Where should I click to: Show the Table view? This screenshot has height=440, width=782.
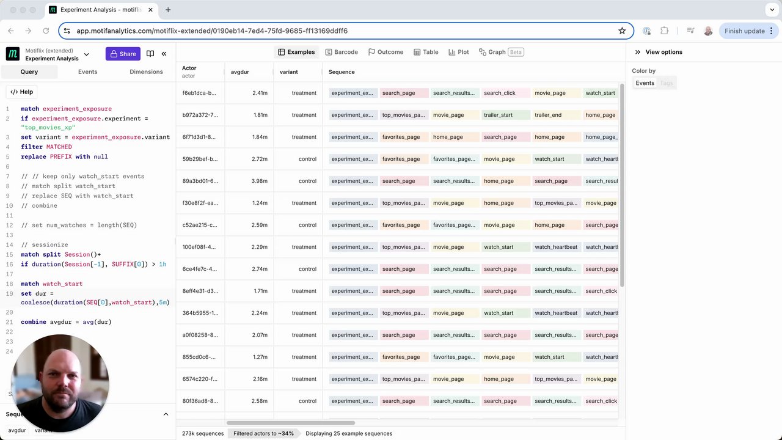click(x=426, y=52)
